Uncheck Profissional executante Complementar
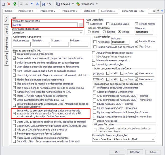This screenshot has width=165, height=155. [94, 88]
